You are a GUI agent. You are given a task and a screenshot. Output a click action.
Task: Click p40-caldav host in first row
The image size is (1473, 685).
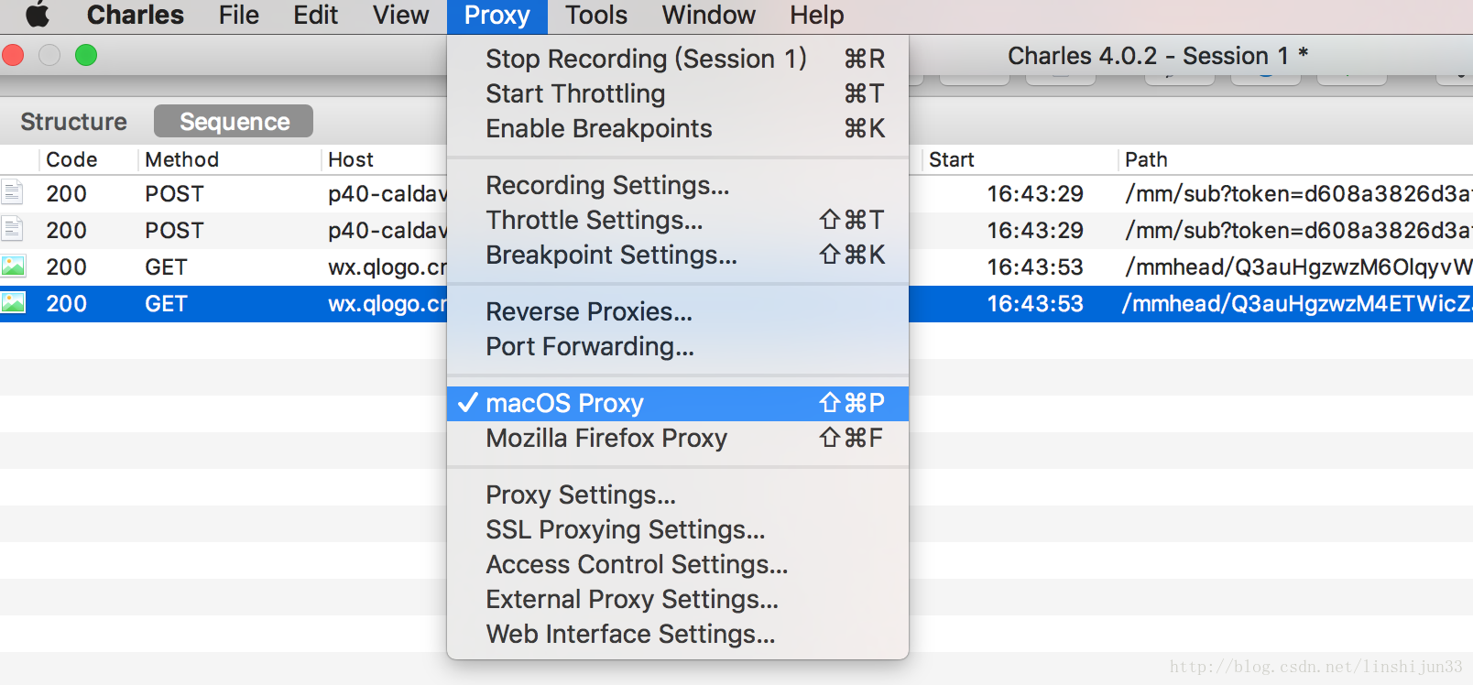tap(387, 194)
